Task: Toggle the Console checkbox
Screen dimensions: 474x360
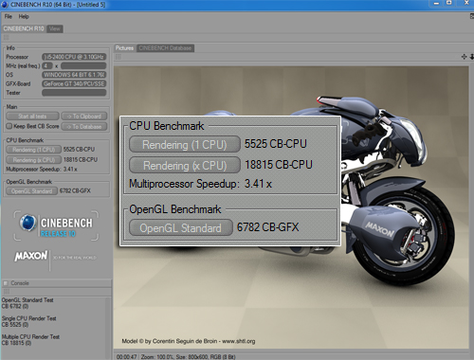Action: coord(6,283)
